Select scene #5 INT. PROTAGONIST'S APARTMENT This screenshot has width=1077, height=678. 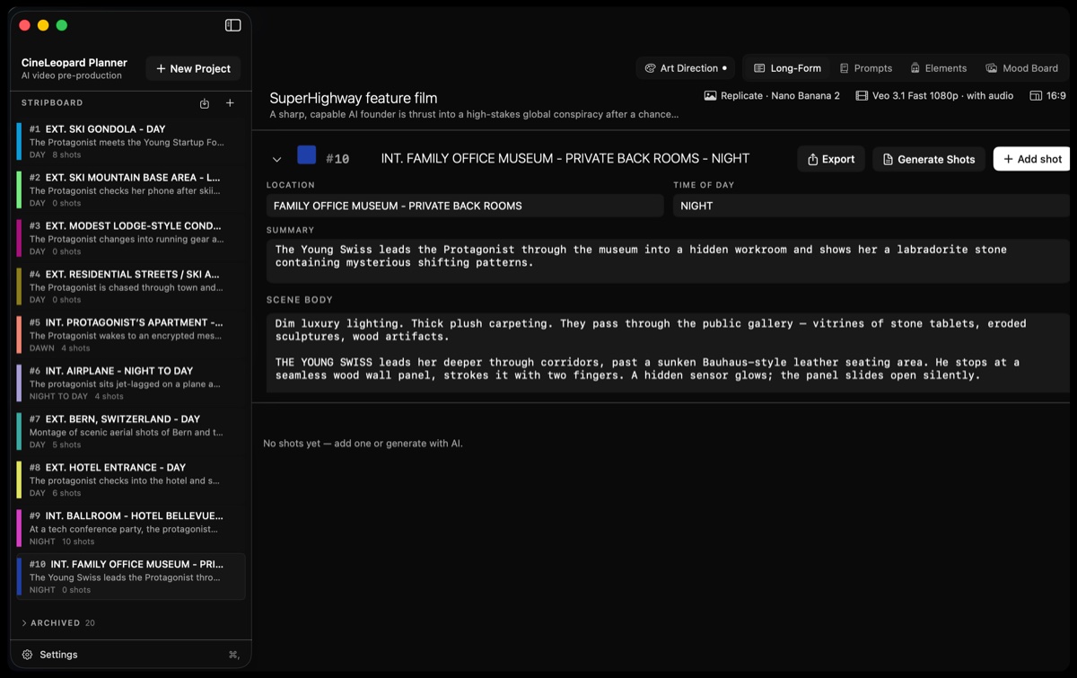tap(130, 335)
